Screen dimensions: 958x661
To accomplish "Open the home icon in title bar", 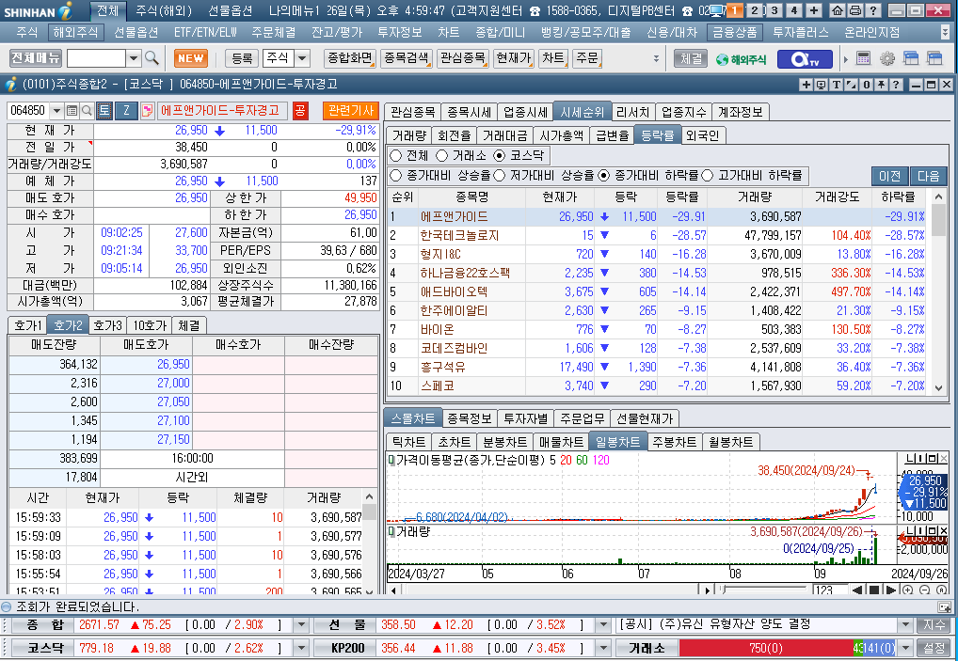I will tap(838, 10).
